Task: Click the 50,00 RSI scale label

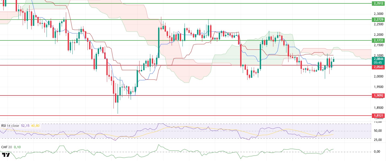Action: point(377,131)
